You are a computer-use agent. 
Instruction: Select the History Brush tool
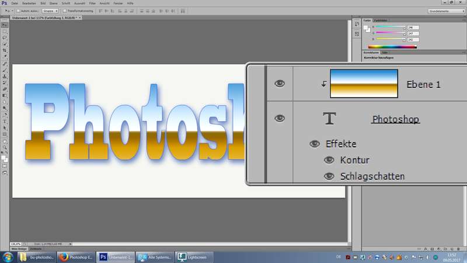tap(5, 82)
